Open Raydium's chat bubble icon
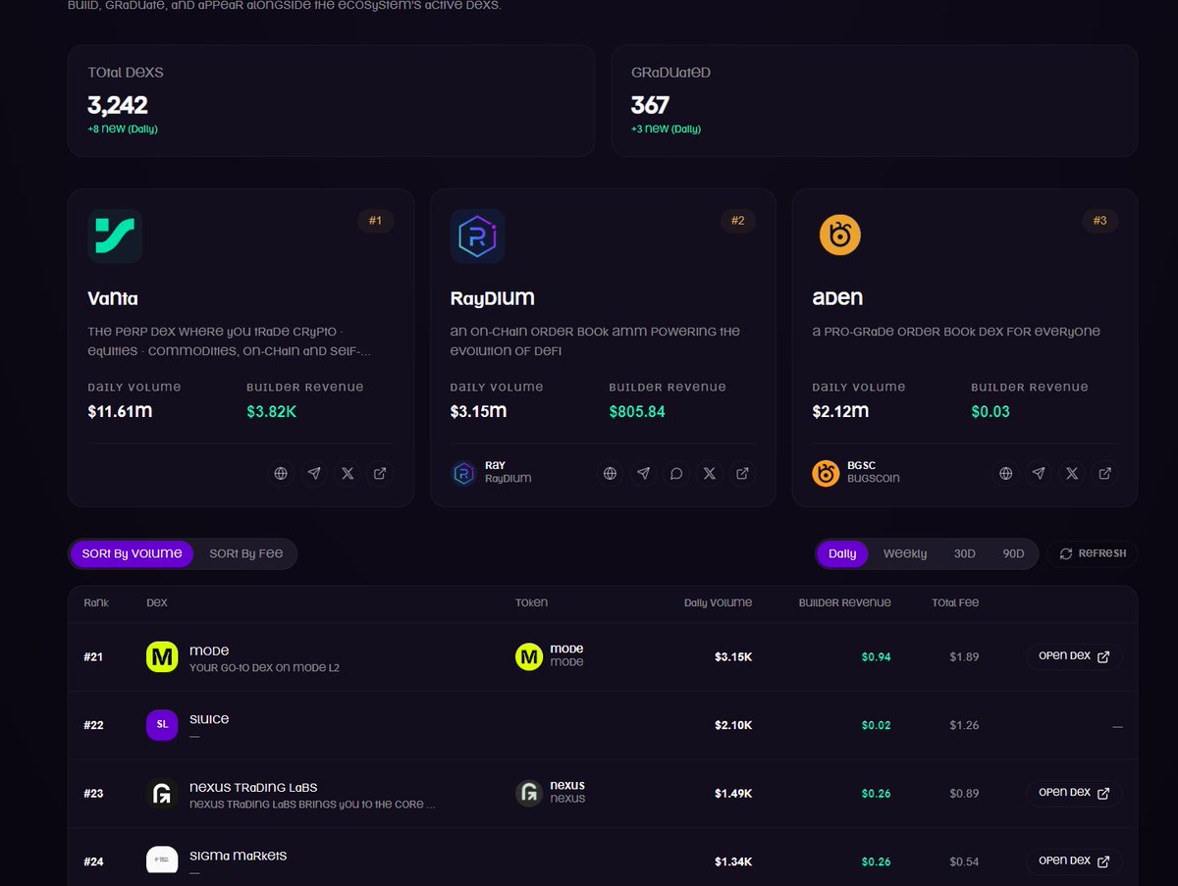Image resolution: width=1178 pixels, height=886 pixels. tap(676, 473)
